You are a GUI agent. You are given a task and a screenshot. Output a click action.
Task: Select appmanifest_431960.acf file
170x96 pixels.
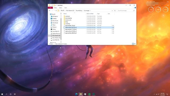click(71, 31)
